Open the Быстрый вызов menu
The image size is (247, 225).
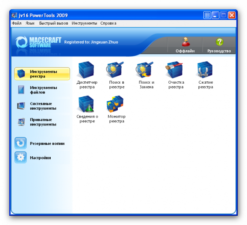53,23
